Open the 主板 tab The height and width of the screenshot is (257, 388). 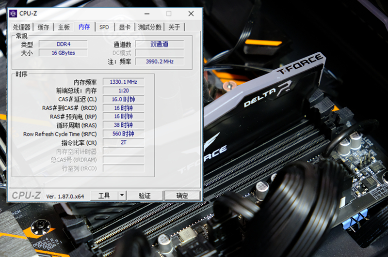(64, 27)
